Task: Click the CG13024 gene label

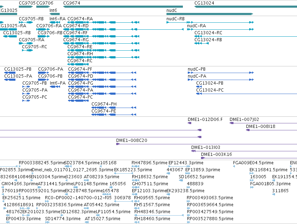Action: pos(204,3)
